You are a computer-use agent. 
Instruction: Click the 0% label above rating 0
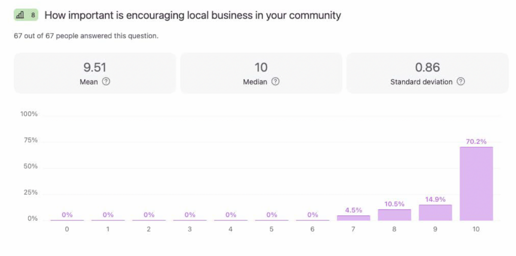tap(67, 215)
